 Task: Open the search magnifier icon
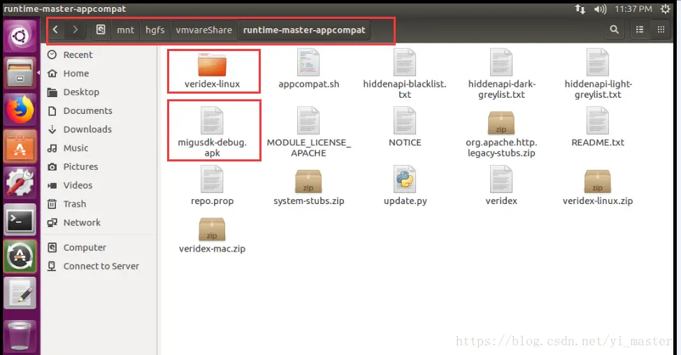click(614, 29)
